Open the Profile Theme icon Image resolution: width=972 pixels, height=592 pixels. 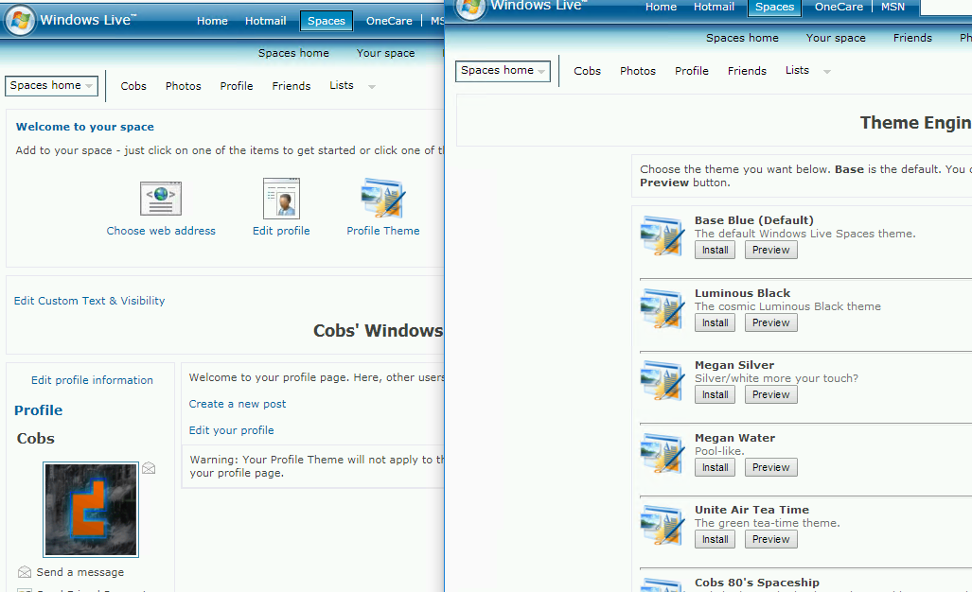[383, 199]
